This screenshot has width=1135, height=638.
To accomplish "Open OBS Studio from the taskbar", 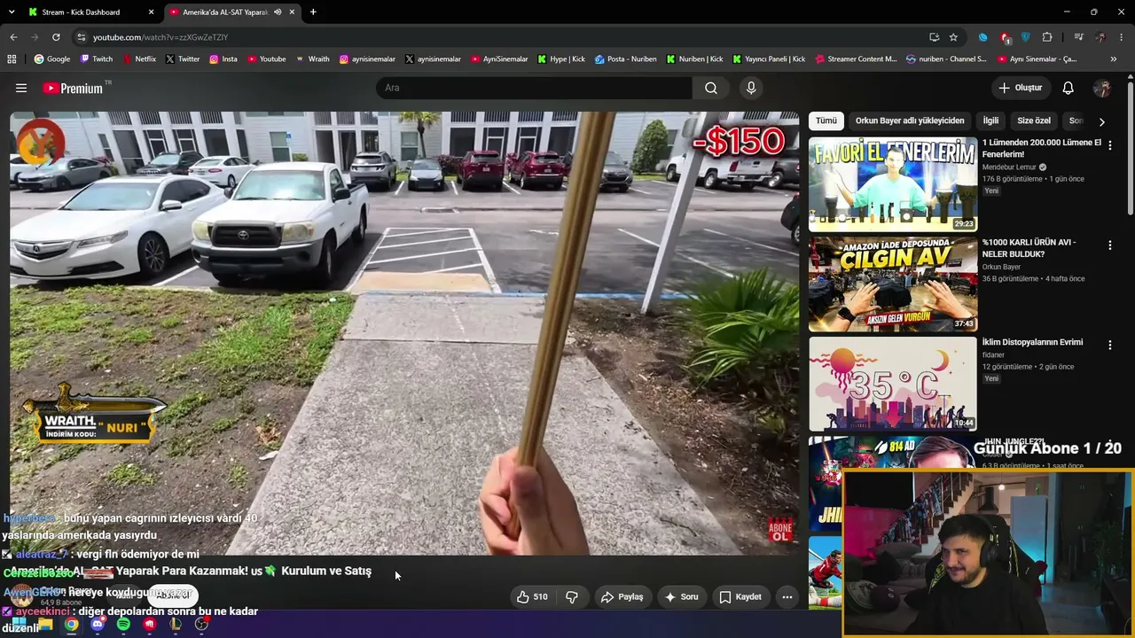I will click(201, 624).
